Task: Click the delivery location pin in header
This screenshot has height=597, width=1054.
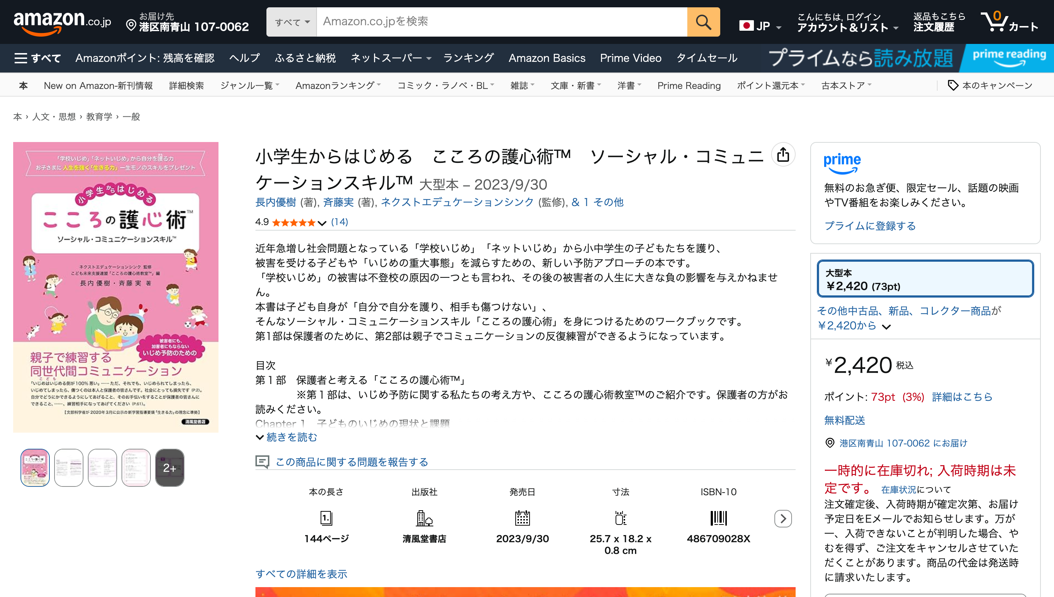Action: coord(131,25)
